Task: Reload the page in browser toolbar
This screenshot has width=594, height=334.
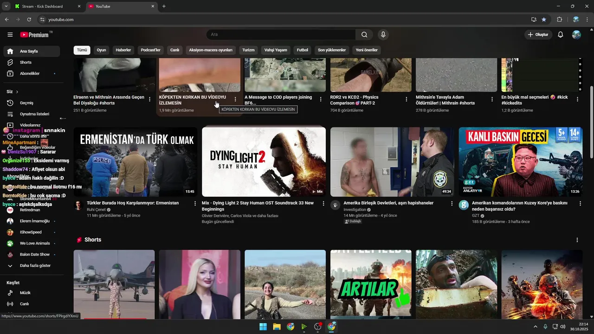Action: [29, 19]
